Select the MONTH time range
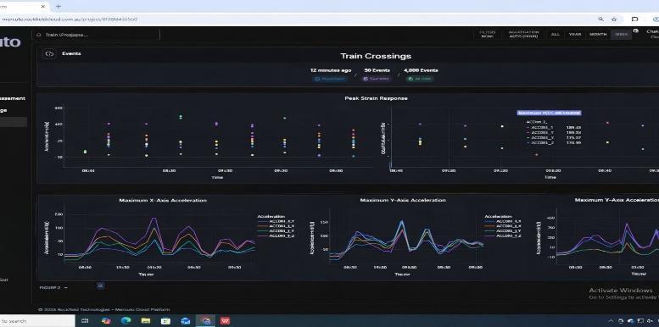The width and height of the screenshot is (659, 327). click(x=598, y=35)
